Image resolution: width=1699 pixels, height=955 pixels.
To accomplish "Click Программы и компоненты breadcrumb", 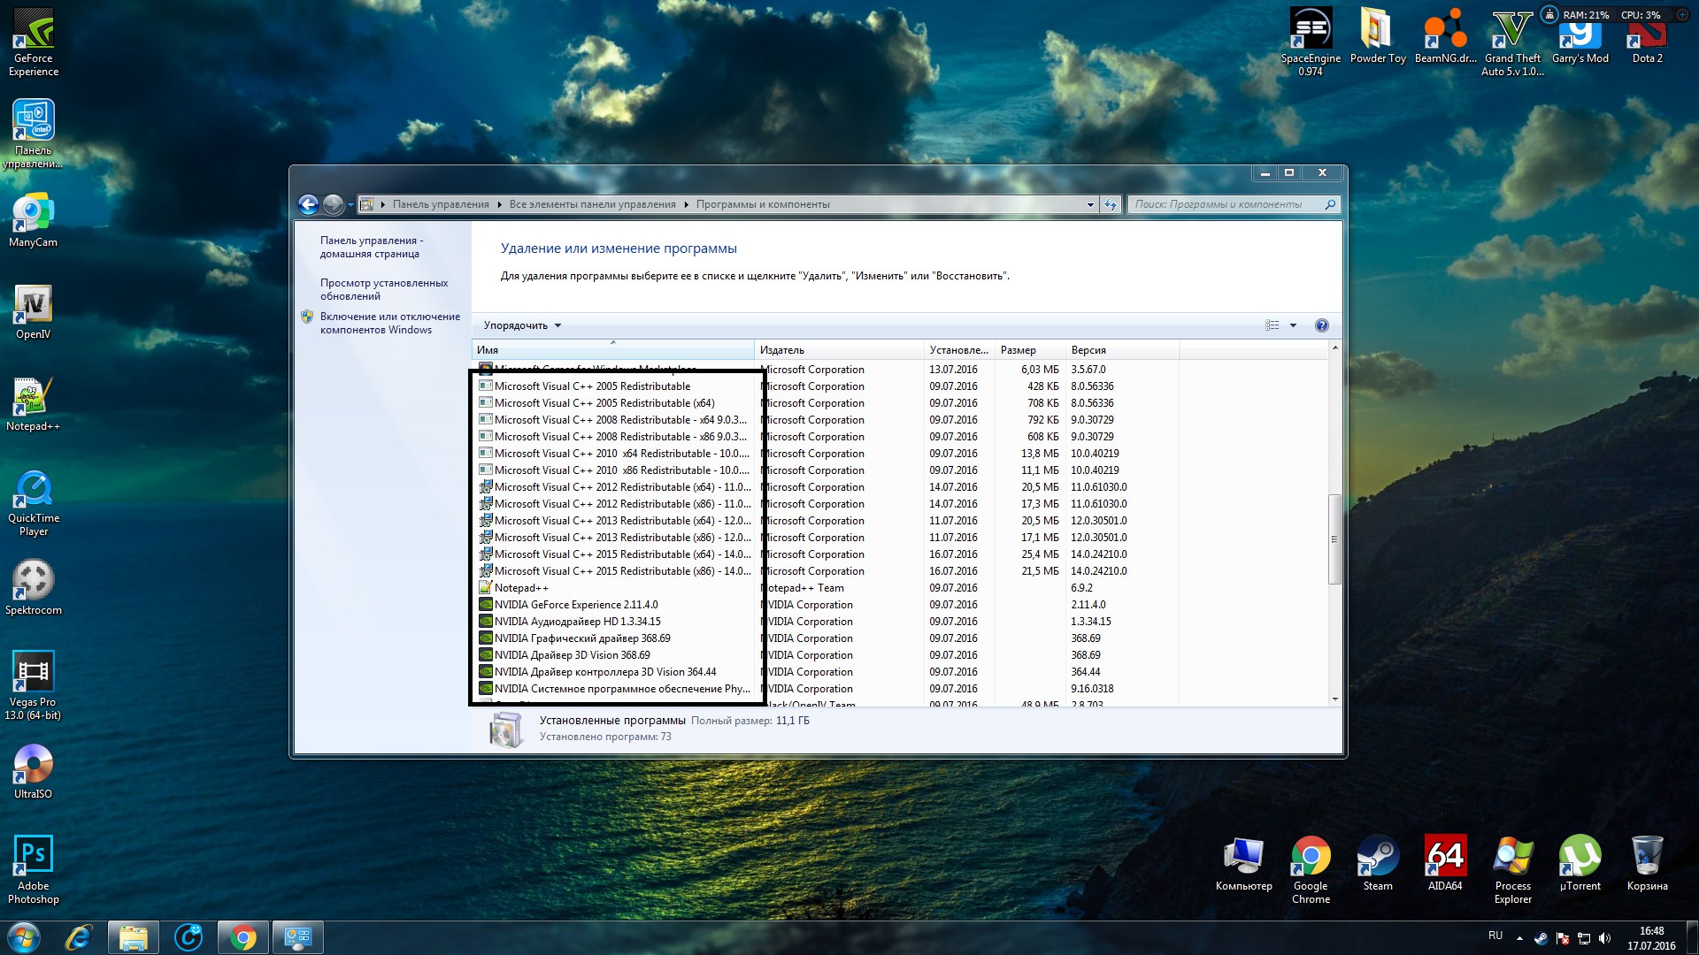I will (x=763, y=204).
